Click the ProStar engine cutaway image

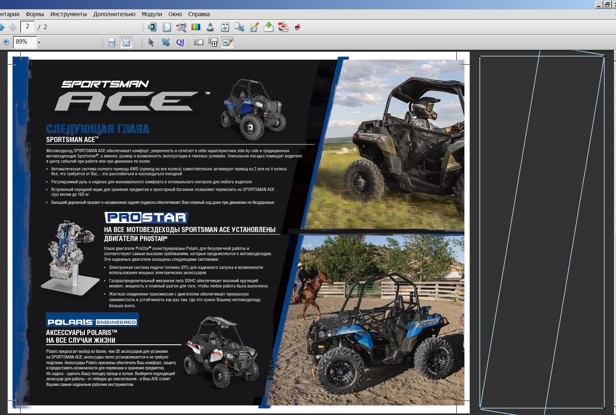pyautogui.click(x=70, y=257)
